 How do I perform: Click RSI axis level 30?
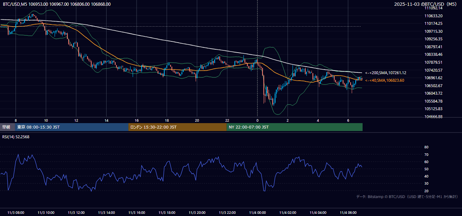pos(426,183)
